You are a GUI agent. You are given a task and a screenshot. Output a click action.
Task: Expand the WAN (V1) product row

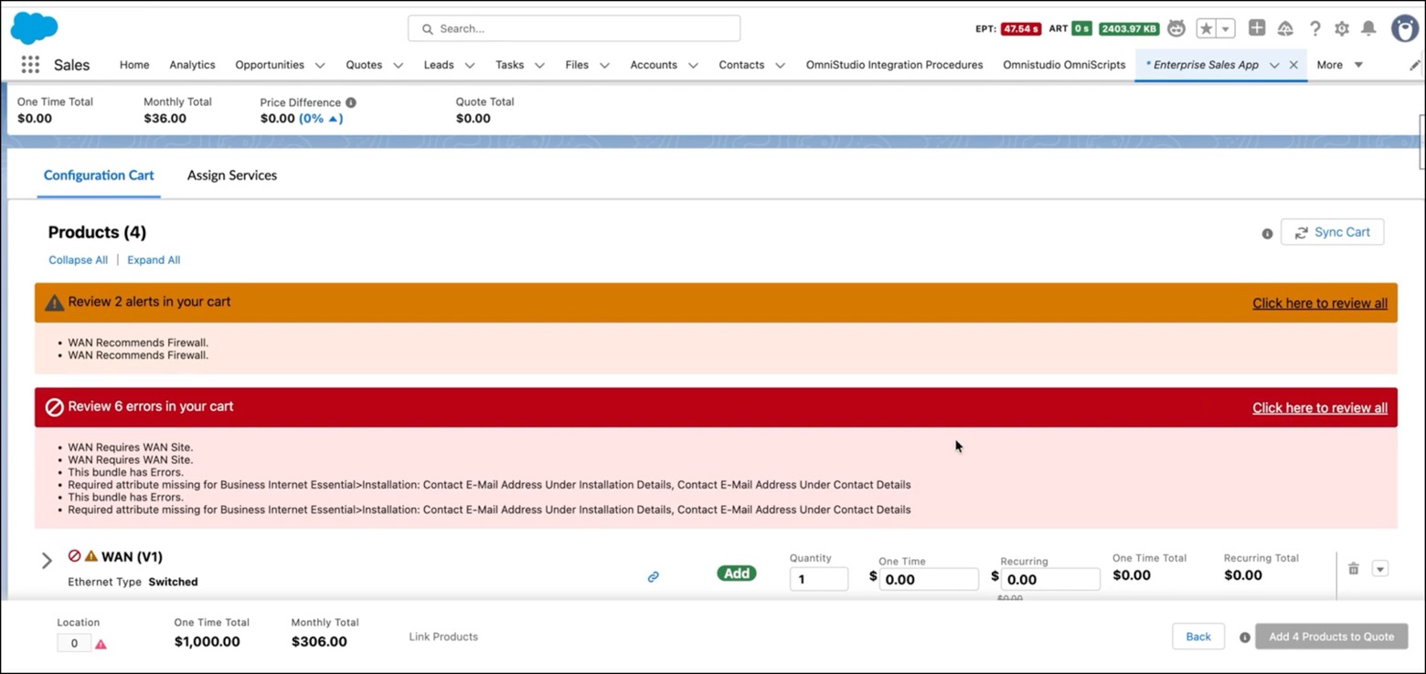[47, 561]
